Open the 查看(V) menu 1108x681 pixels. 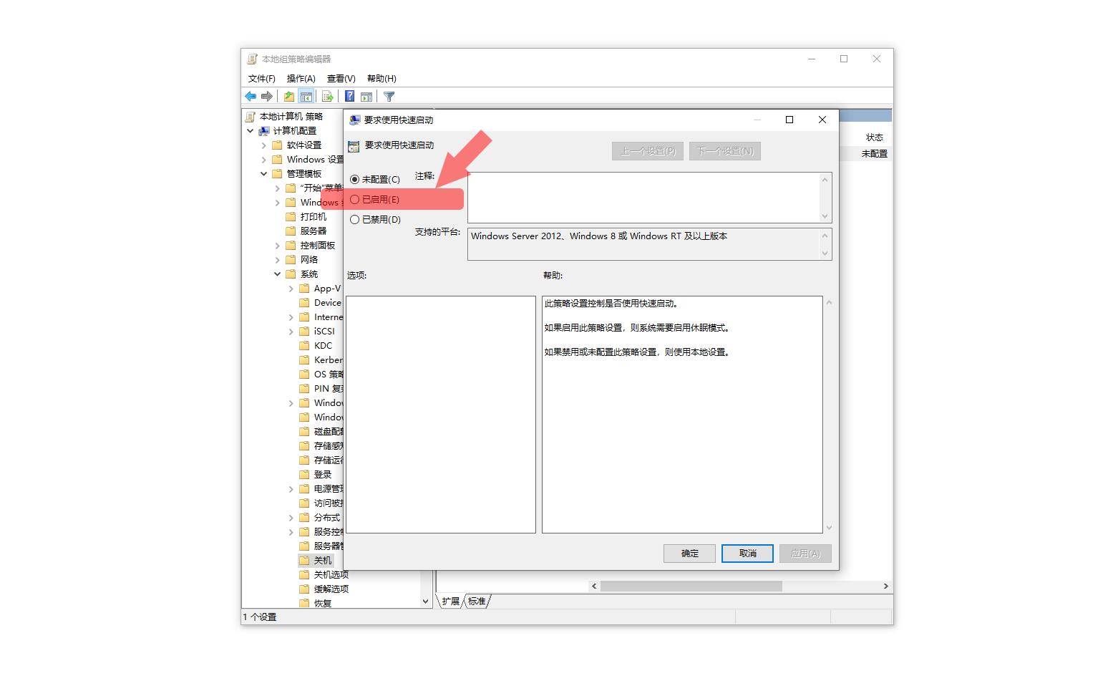click(341, 78)
